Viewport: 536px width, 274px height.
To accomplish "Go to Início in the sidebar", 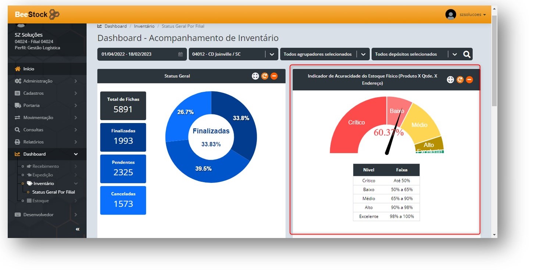I will click(x=29, y=69).
